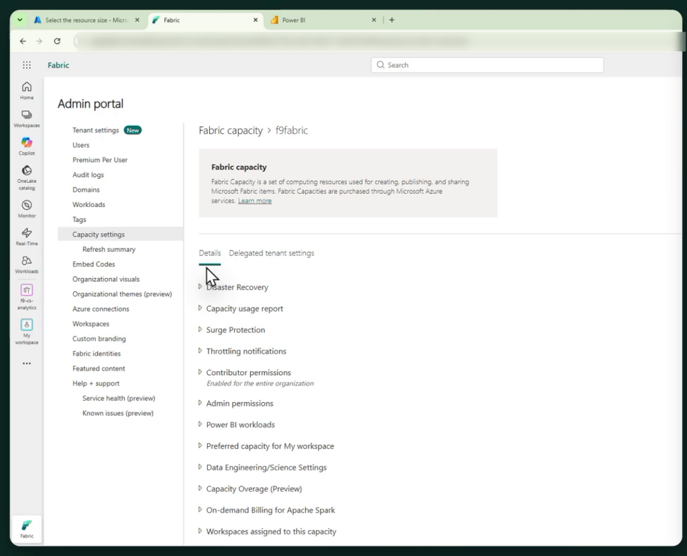Viewport: 687px width, 556px height.
Task: Open the Monitor icon in the rail
Action: [27, 209]
